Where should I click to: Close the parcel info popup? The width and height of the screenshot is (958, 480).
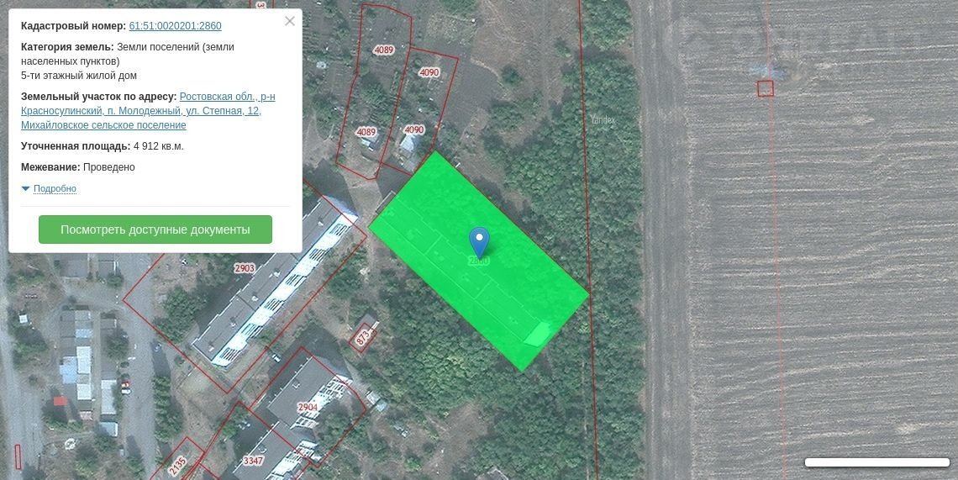click(x=289, y=21)
